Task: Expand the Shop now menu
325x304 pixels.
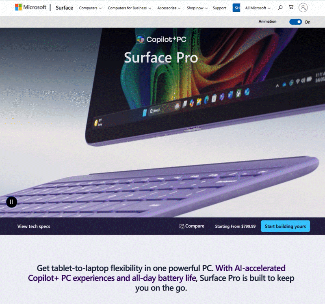Action: point(197,8)
